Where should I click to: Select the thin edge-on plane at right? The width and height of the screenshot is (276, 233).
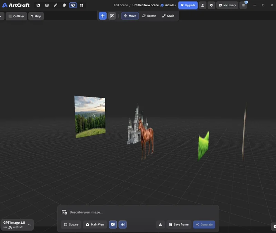(x=244, y=132)
